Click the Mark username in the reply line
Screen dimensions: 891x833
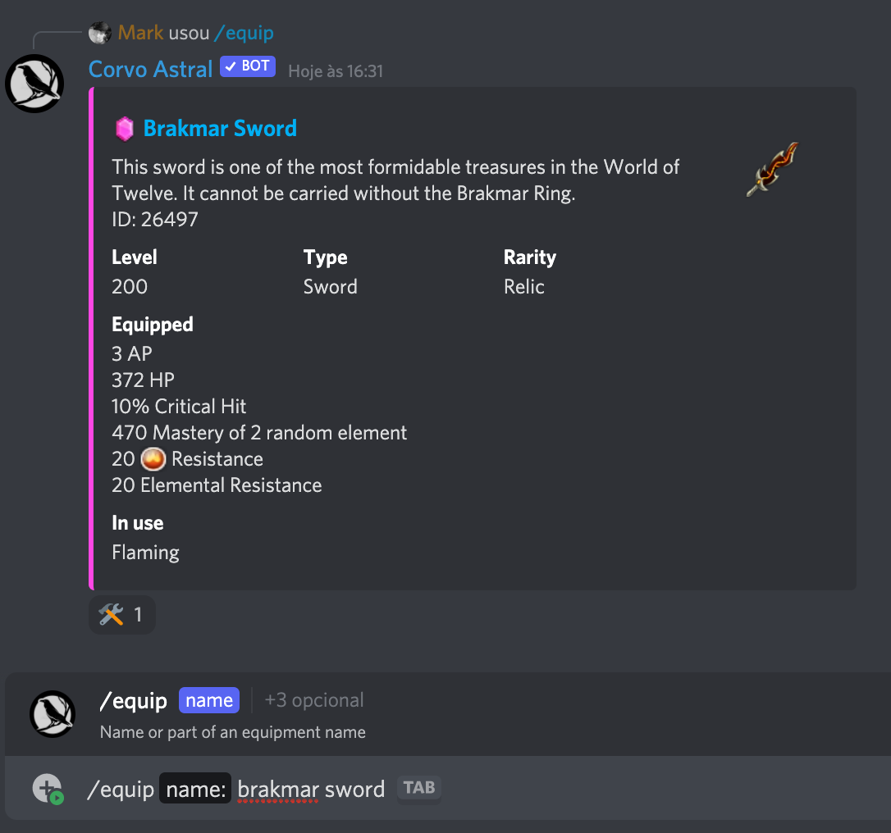(x=140, y=34)
